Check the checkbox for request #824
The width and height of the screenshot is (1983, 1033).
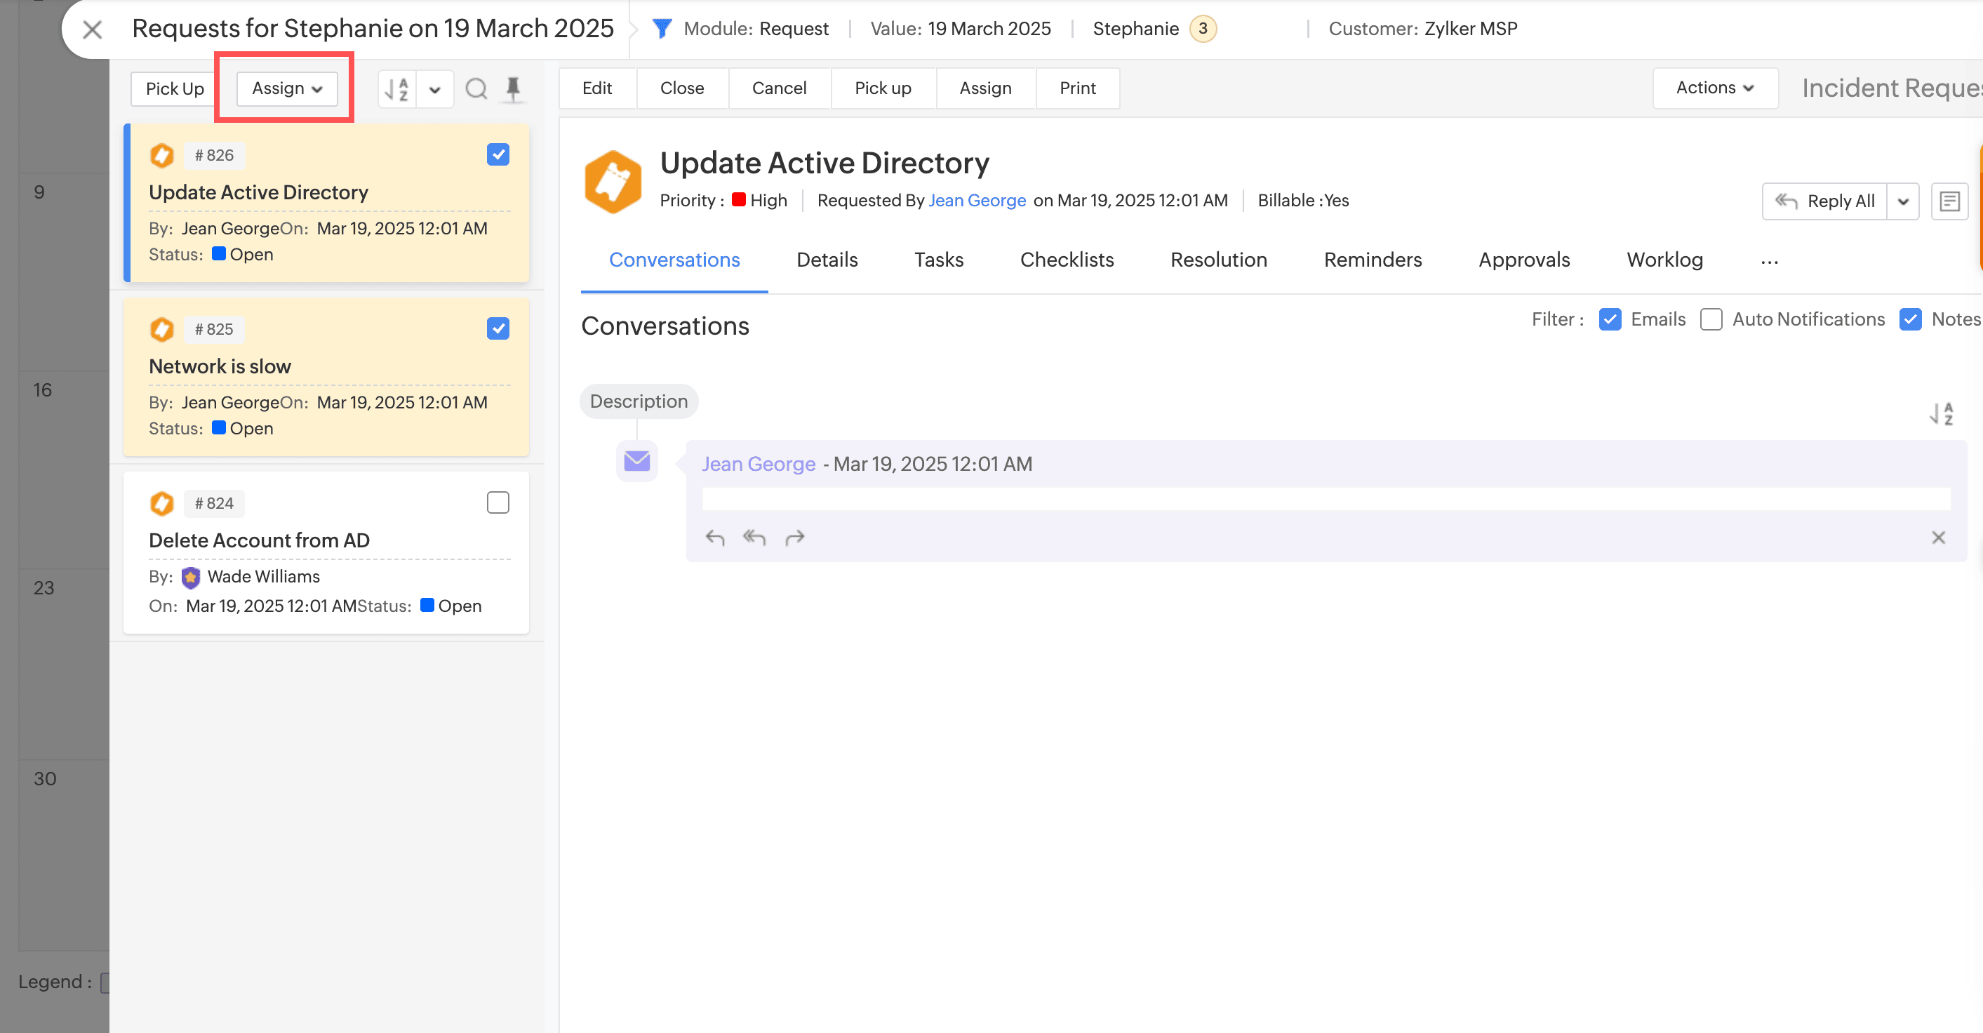[x=498, y=502]
